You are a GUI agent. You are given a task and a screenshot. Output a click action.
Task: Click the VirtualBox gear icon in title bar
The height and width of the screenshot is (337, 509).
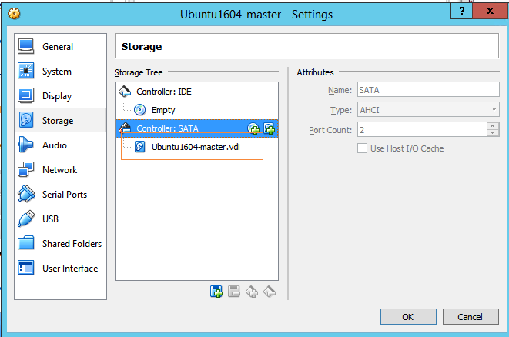click(15, 14)
